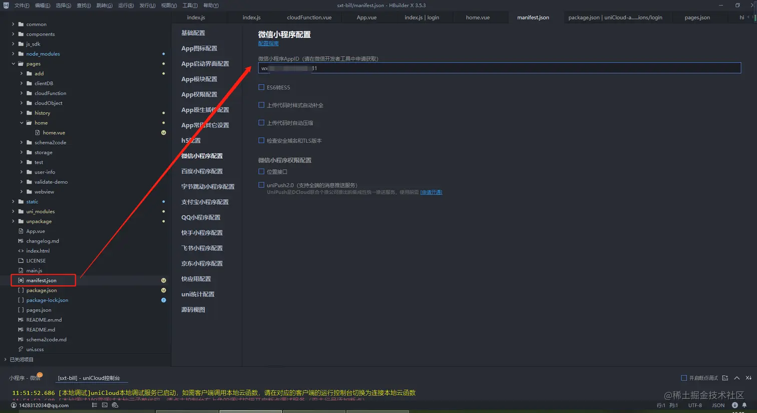Enable the ES6转ES5 checkbox
This screenshot has height=413, width=757.
(261, 87)
